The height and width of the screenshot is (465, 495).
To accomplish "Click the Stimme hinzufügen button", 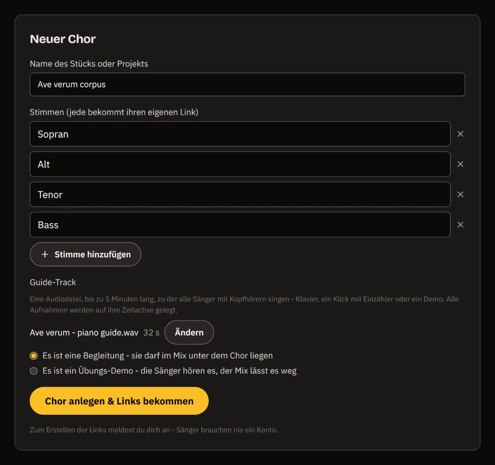I will [85, 255].
